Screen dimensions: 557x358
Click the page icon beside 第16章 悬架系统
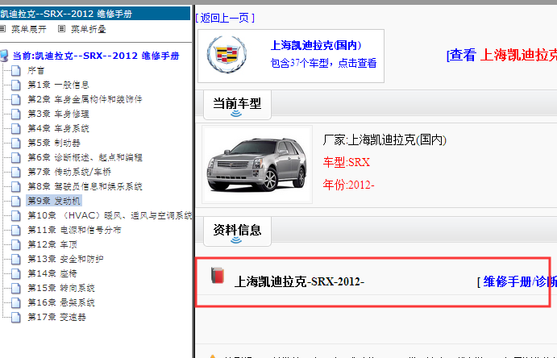pos(16,303)
